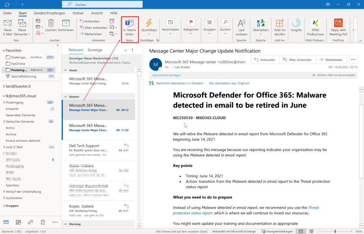The height and width of the screenshot is (234, 364).
Task: Click message list scrollbar down arrow
Action: [x=139, y=226]
